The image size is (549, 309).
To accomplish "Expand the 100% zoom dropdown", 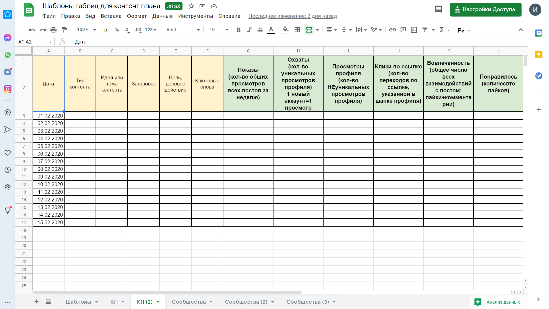I will pos(86,30).
